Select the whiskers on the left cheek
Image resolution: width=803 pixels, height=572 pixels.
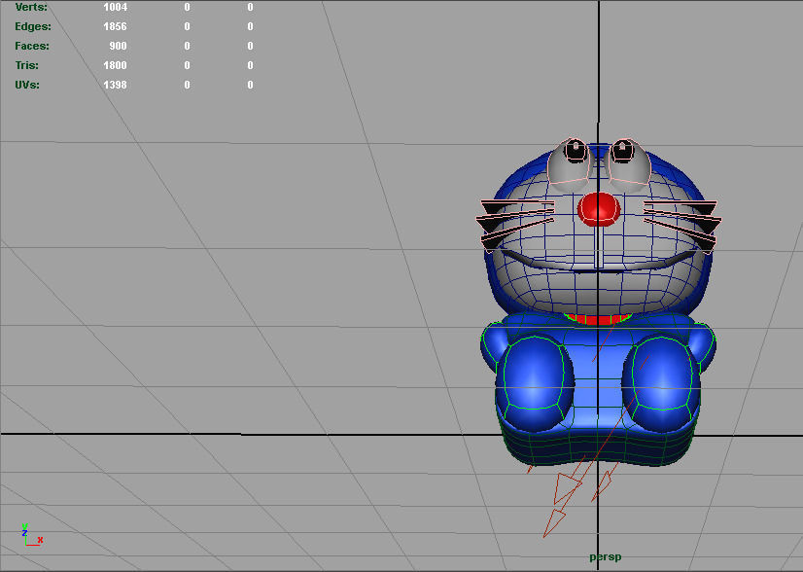point(515,225)
